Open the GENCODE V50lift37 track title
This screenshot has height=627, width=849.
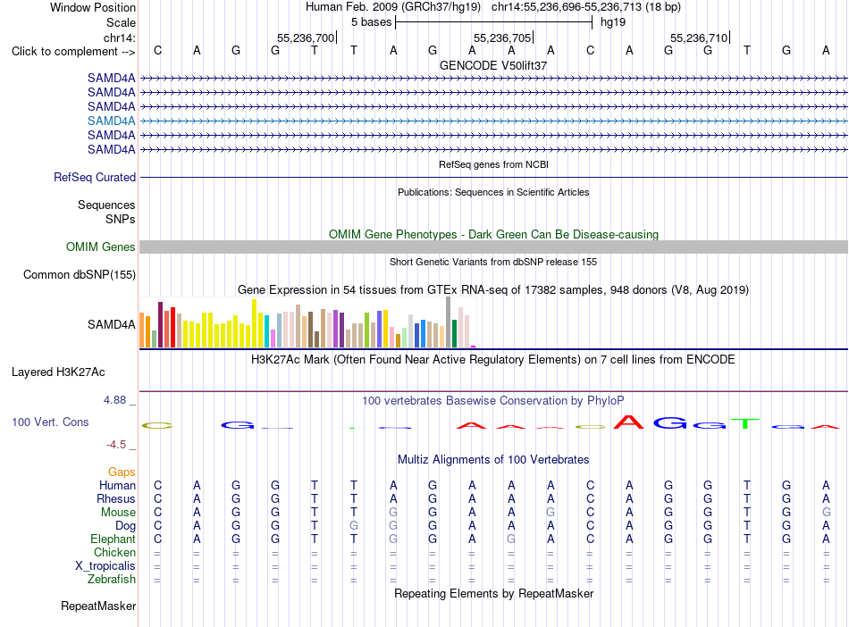click(x=493, y=65)
